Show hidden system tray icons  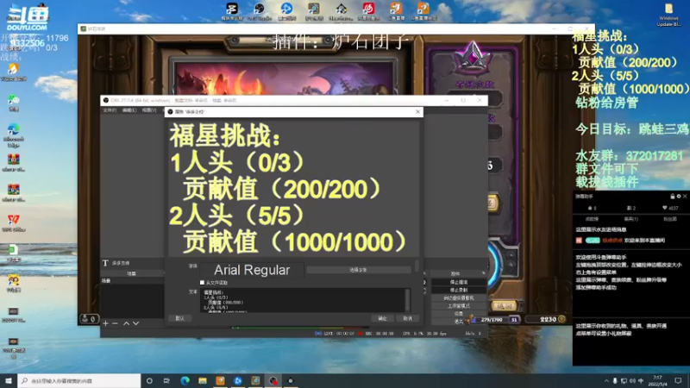pyautogui.click(x=606, y=381)
